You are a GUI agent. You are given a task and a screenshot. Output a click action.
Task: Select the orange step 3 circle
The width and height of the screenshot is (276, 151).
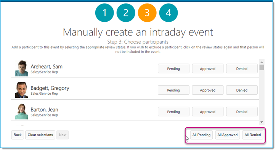[147, 13]
